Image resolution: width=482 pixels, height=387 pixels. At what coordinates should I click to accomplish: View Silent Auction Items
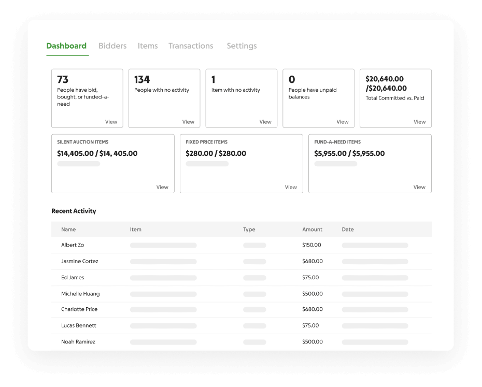[x=162, y=187]
